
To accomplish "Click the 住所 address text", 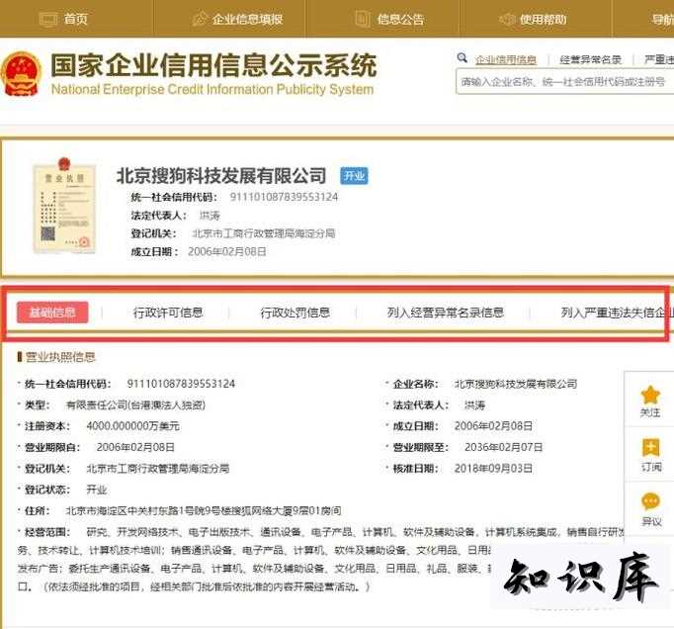I will tap(204, 510).
